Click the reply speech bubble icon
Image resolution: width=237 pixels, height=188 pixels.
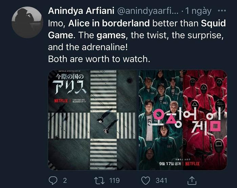click(53, 181)
